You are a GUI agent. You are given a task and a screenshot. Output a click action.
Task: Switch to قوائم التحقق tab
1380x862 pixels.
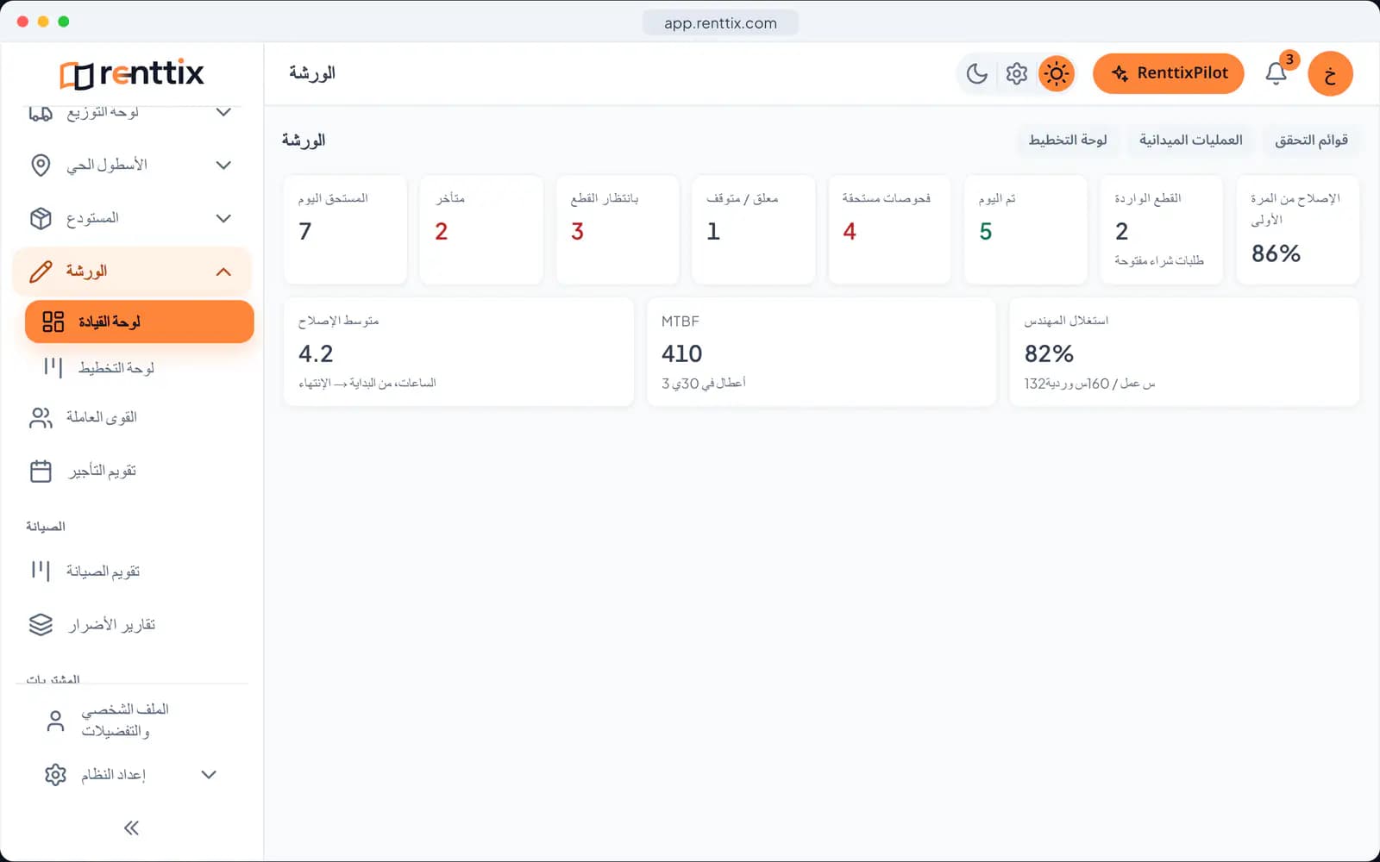click(1312, 140)
